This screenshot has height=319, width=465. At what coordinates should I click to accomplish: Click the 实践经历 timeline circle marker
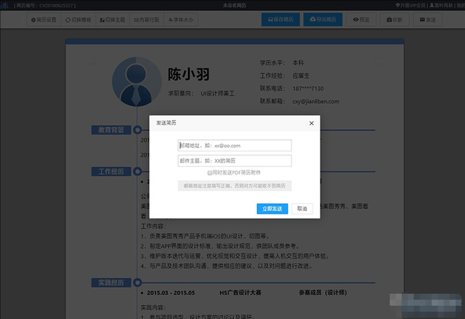(137, 282)
